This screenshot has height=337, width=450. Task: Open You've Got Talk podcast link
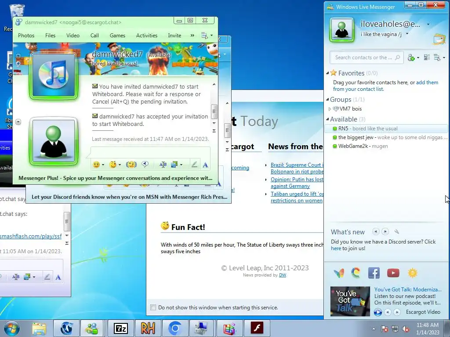[x=407, y=290]
